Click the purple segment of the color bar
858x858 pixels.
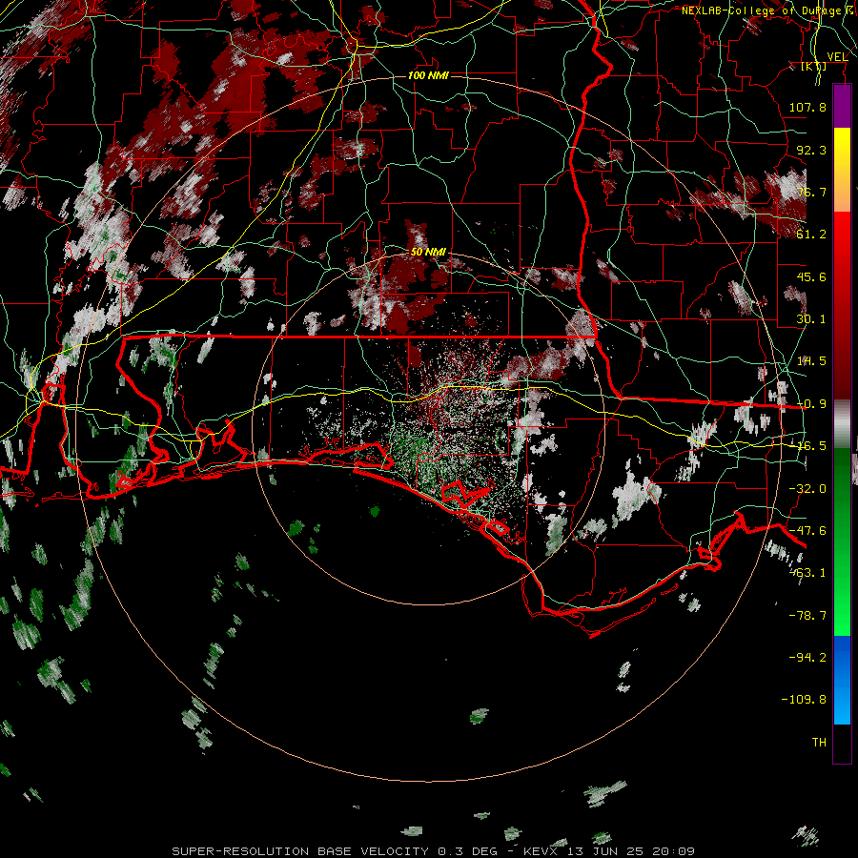[842, 107]
